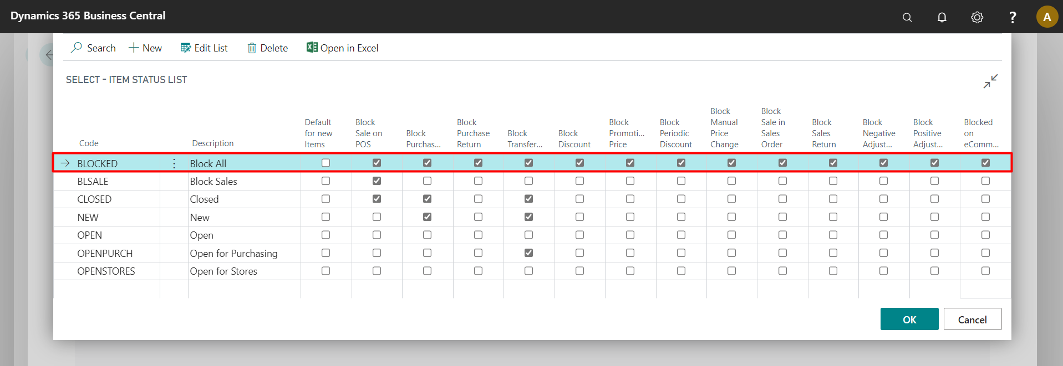
Task: Toggle Block Transfer checkbox for OPENPURCH
Action: (528, 253)
